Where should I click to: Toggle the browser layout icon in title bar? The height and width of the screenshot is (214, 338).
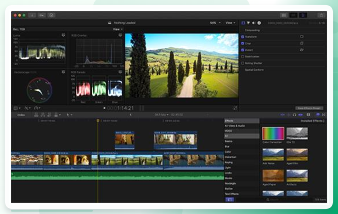pyautogui.click(x=284, y=15)
